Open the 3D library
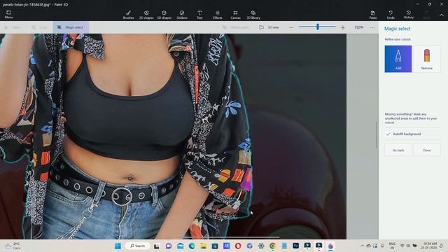Viewport: 448px width, 252px height. [253, 15]
